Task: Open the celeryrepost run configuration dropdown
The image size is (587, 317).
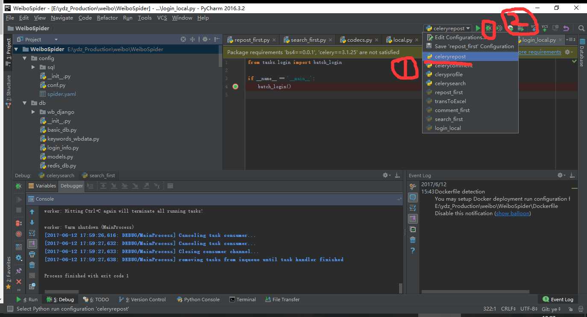Action: (448, 28)
